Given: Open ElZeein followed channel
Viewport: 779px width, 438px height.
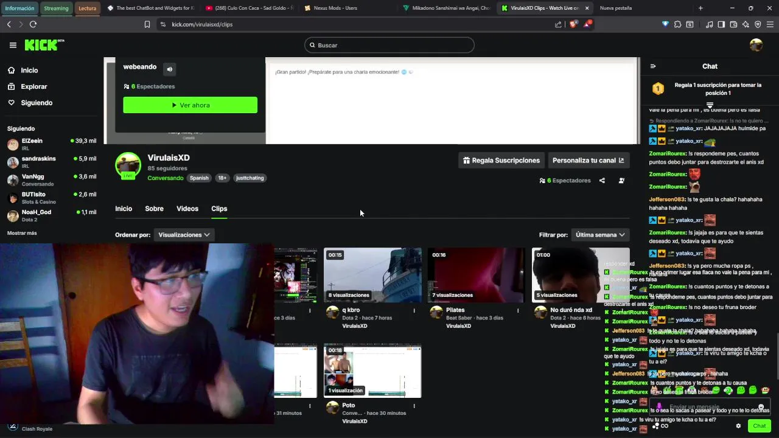Looking at the screenshot, I should pos(51,144).
